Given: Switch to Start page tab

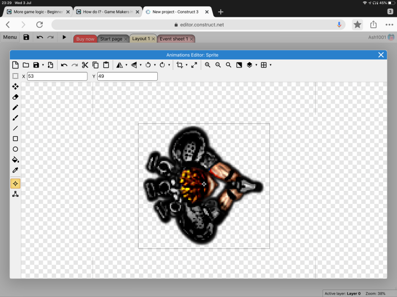Looking at the screenshot, I should [111, 39].
